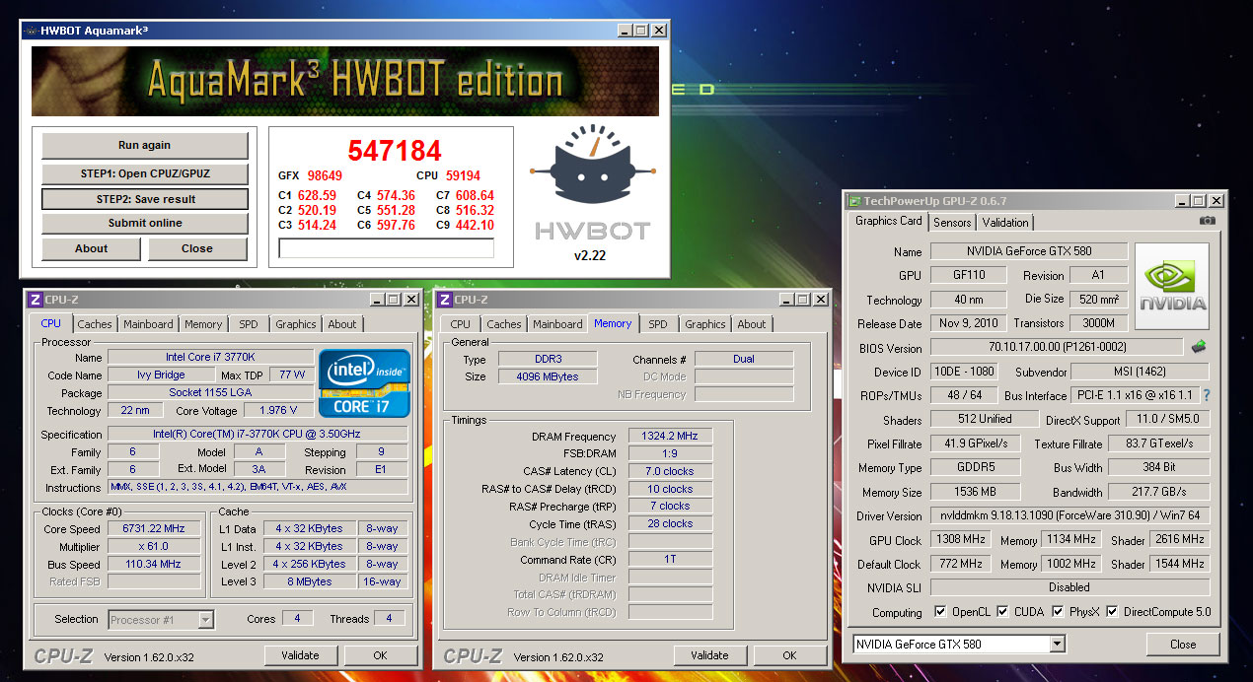Screen dimensions: 1253x682
Task: Click the CPU-Z title bar icon of CPU window
Action: point(35,300)
